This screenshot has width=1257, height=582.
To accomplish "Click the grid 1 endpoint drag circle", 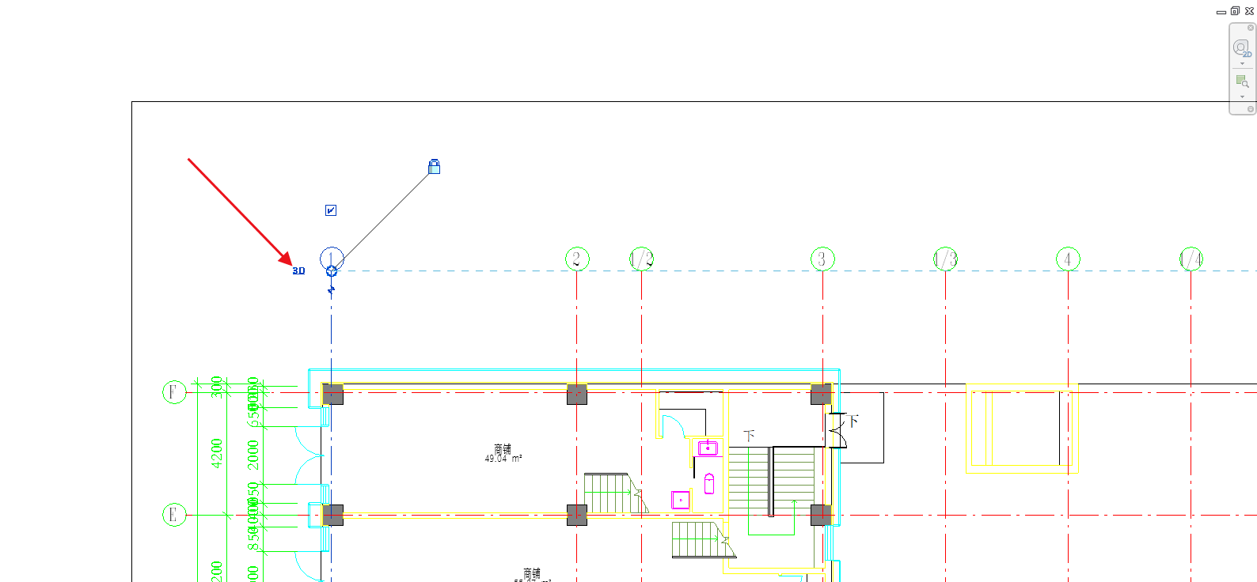I will (x=332, y=270).
